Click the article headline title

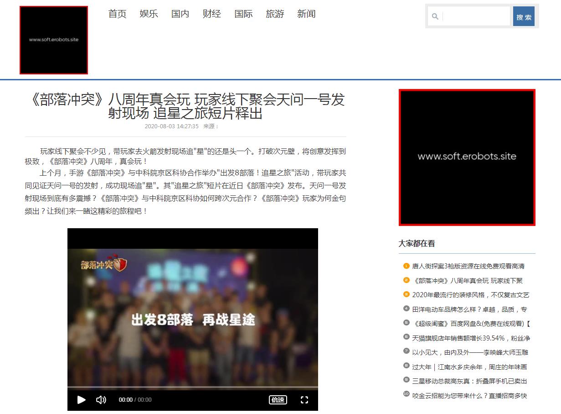[x=185, y=106]
